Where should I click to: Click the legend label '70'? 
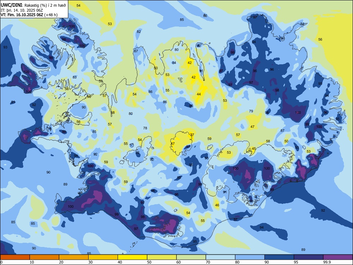point(208,262)
